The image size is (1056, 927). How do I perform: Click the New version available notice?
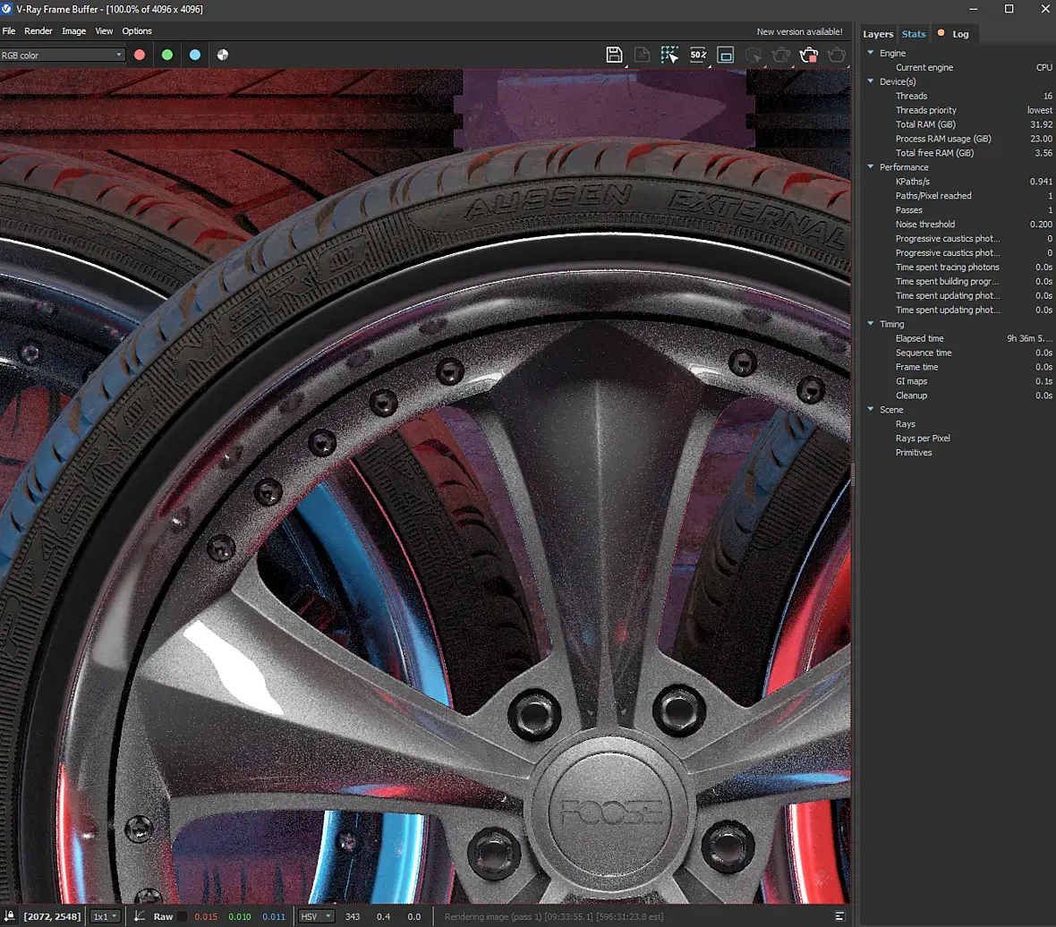[799, 31]
